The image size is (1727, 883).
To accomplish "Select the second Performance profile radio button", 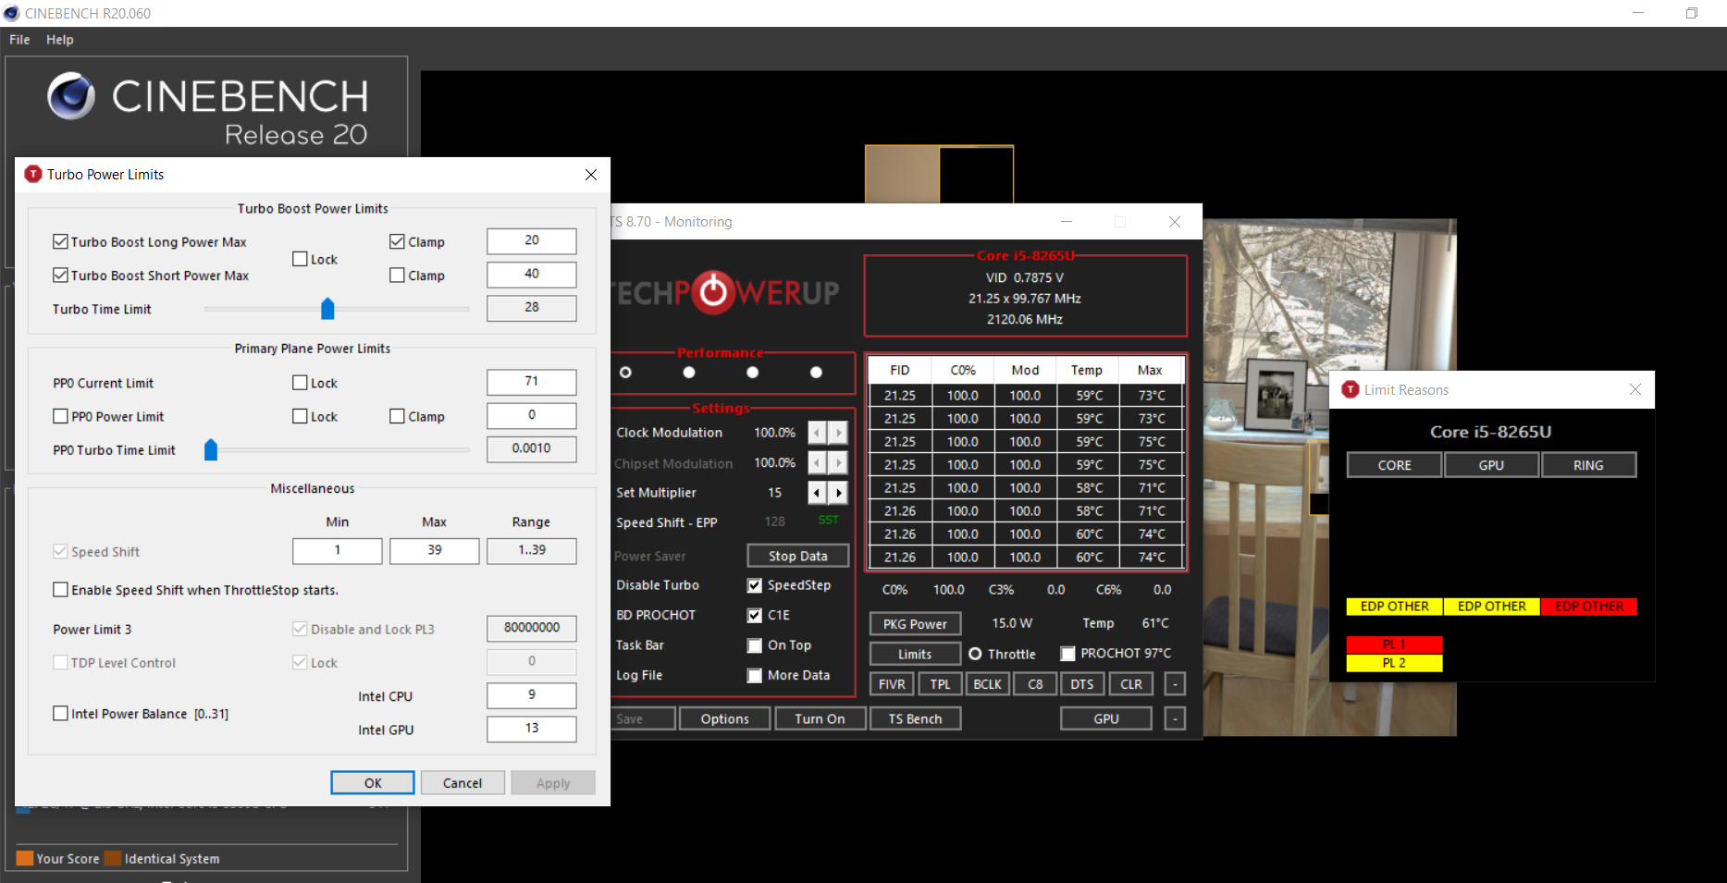I will 689,372.
